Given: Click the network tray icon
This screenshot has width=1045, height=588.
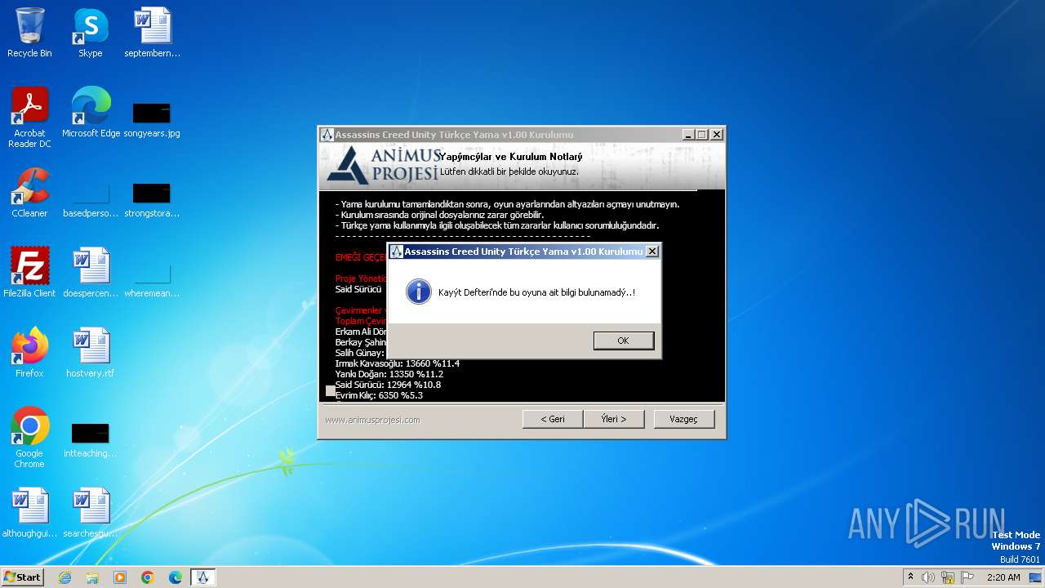Looking at the screenshot, I should 948,577.
